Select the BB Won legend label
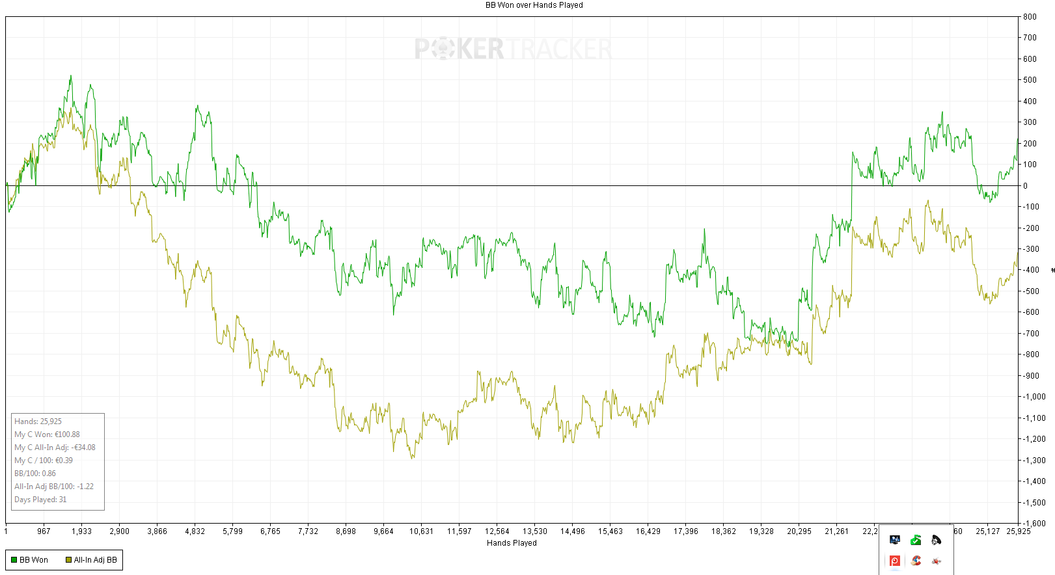The height and width of the screenshot is (575, 1055). coord(34,560)
